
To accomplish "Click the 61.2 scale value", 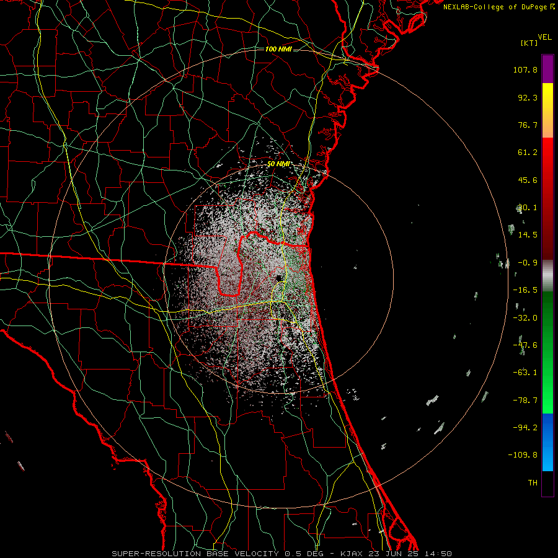I will [528, 153].
